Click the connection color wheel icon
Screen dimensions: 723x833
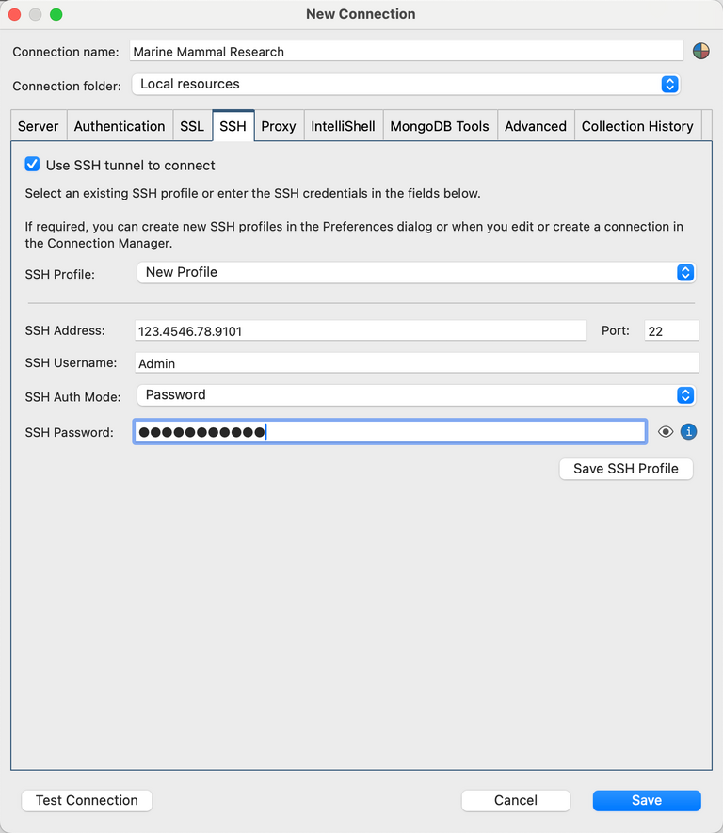point(700,50)
